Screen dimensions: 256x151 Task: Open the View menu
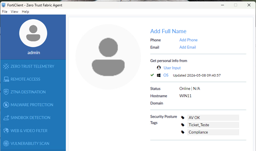pos(14,11)
